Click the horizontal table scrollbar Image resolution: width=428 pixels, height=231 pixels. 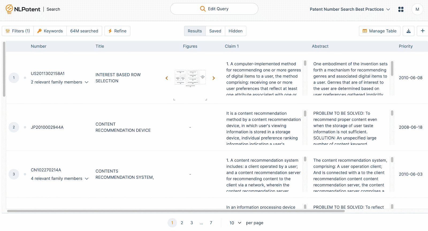point(175,211)
